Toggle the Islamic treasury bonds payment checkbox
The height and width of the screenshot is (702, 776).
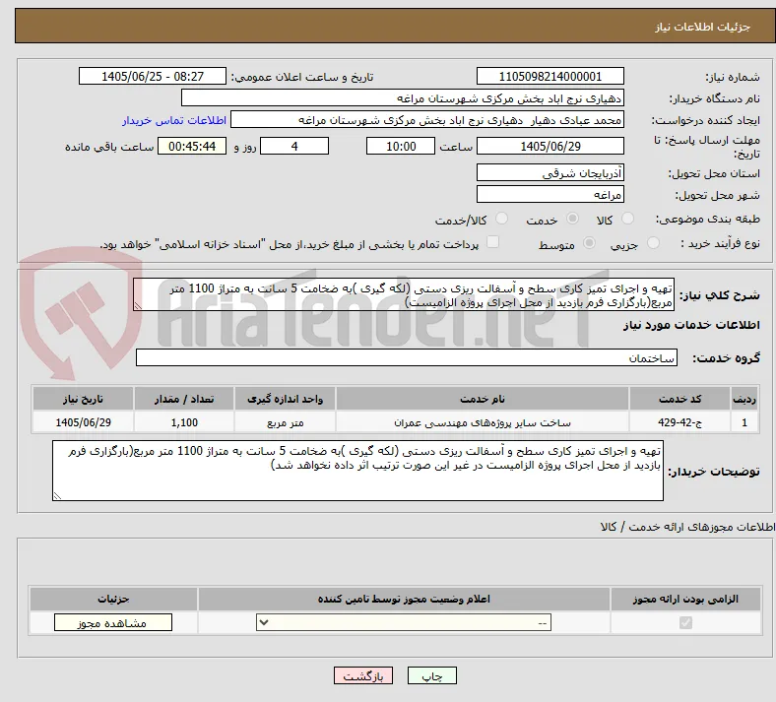tap(493, 242)
